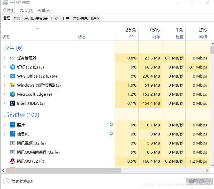
Task: Click the horizontal scrollbar left arrow
Action: [3, 170]
